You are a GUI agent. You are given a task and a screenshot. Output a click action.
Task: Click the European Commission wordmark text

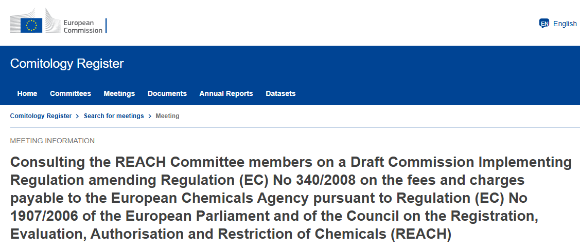82,27
